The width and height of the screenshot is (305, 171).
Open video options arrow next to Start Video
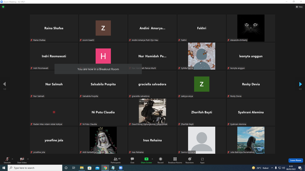[28, 159]
